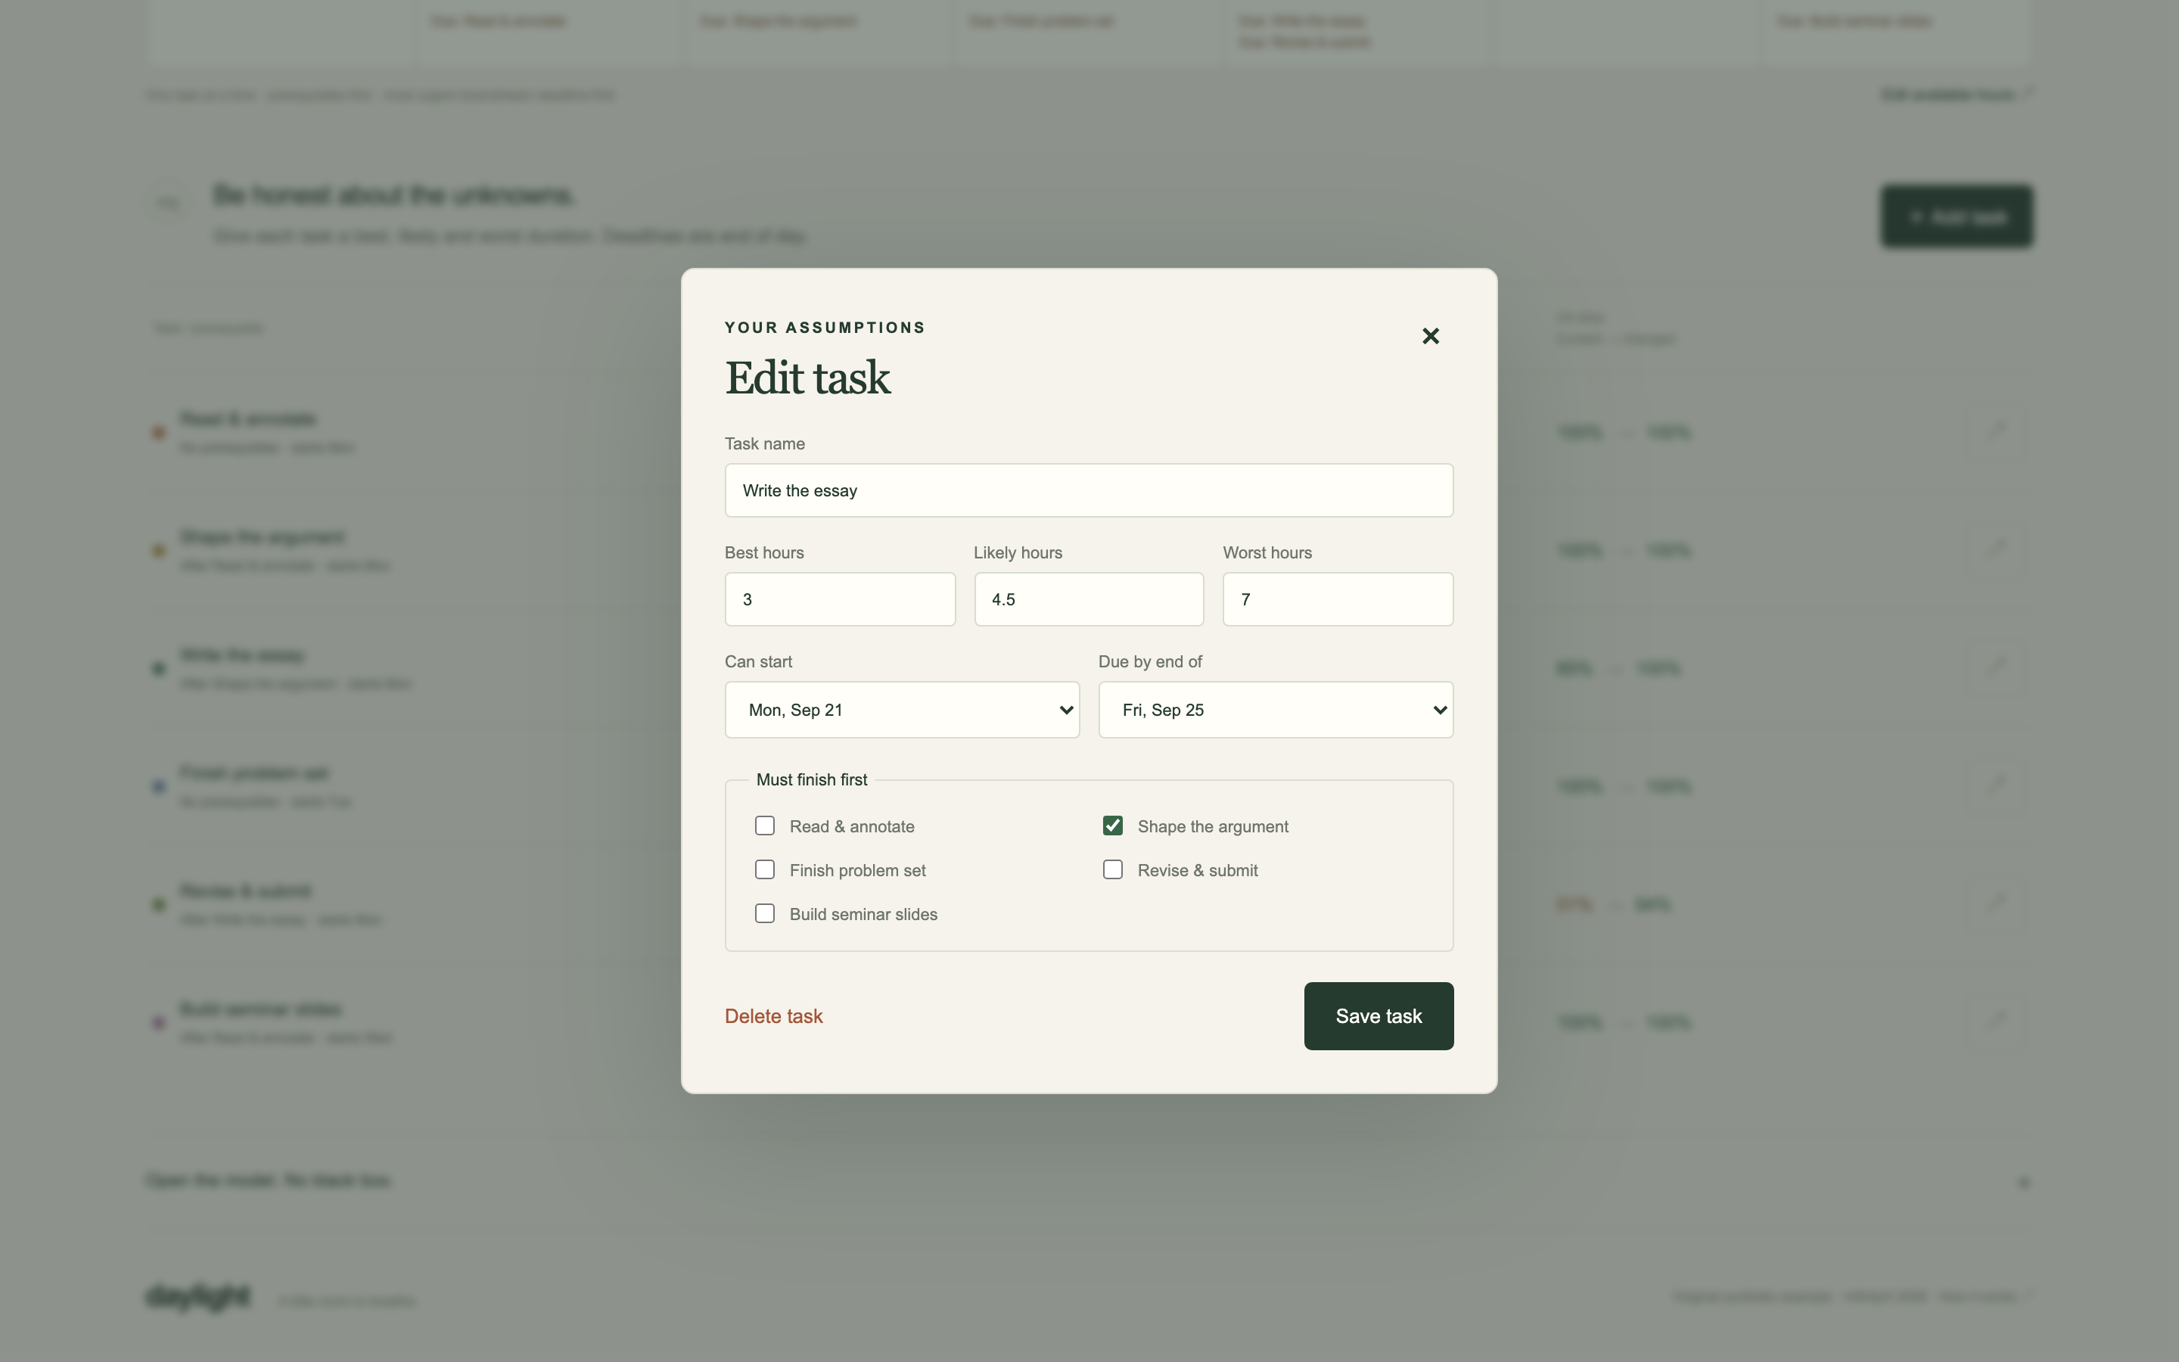This screenshot has width=2179, height=1362.
Task: Uncheck the Shape the argument checkbox
Action: (x=1113, y=826)
